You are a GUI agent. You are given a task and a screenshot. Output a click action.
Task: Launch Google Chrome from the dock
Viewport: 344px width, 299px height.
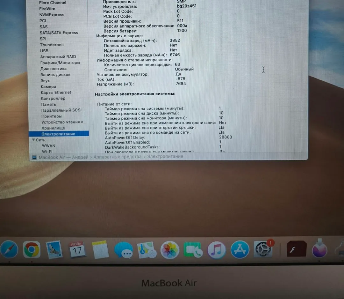point(32,250)
